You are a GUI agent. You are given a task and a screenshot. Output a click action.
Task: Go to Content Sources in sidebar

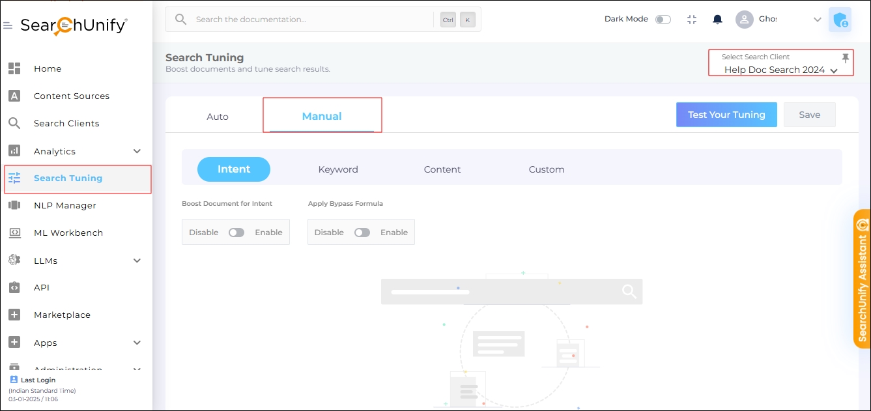[x=71, y=96]
